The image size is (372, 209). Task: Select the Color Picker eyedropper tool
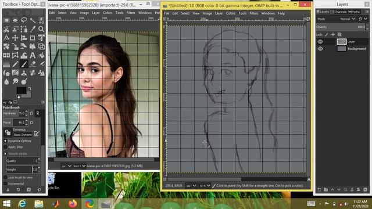point(33,30)
